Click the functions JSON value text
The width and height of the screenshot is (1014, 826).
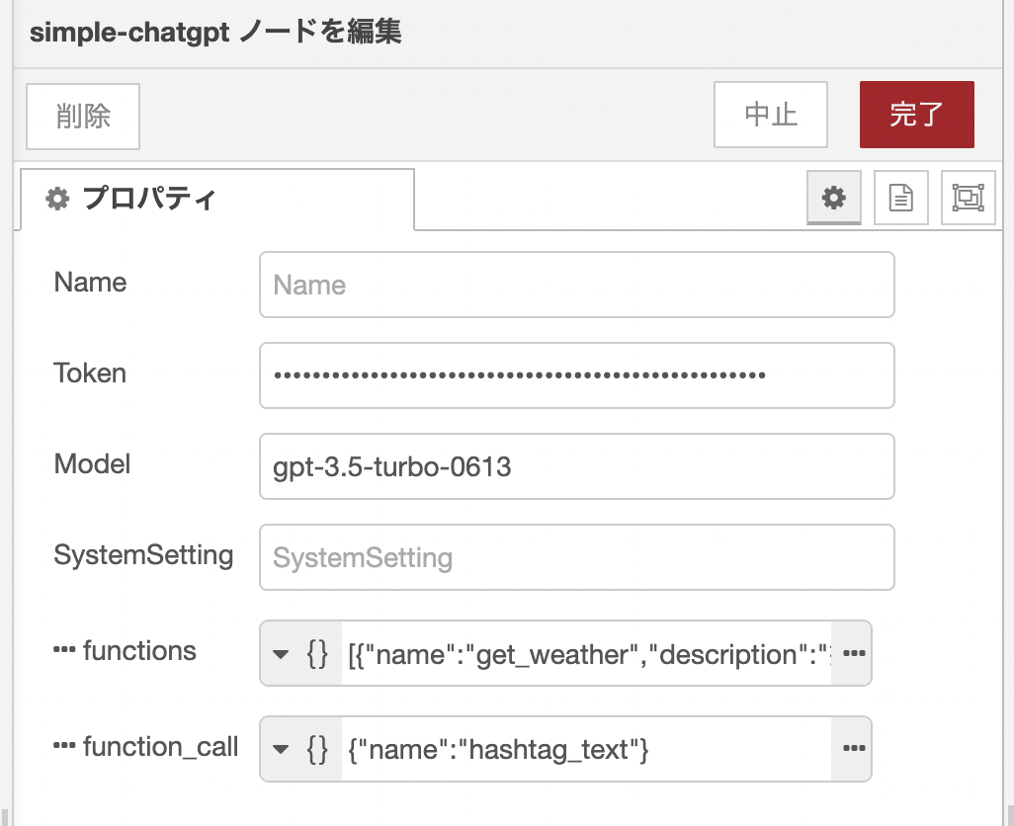tap(587, 653)
